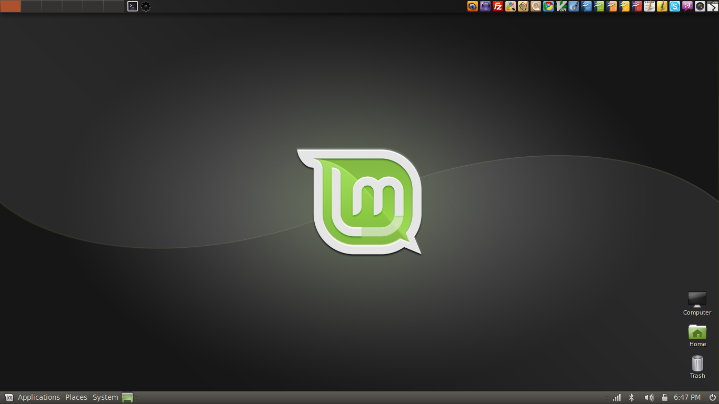Open the 6:47 PM clock calendar
Image resolution: width=719 pixels, height=404 pixels.
(687, 397)
